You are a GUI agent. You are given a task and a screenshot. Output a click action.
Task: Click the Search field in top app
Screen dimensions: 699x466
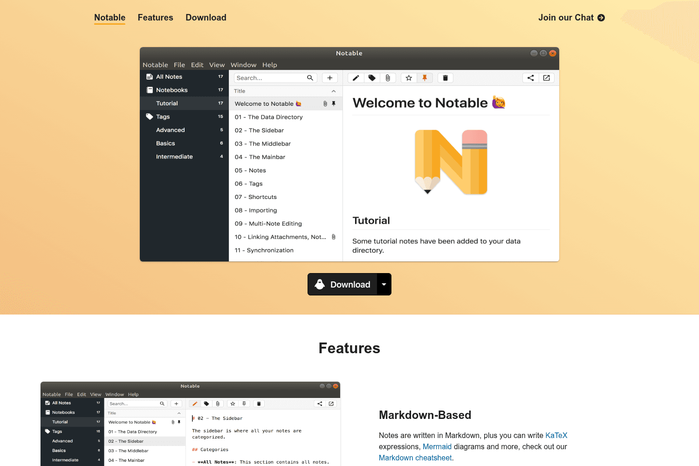[275, 78]
